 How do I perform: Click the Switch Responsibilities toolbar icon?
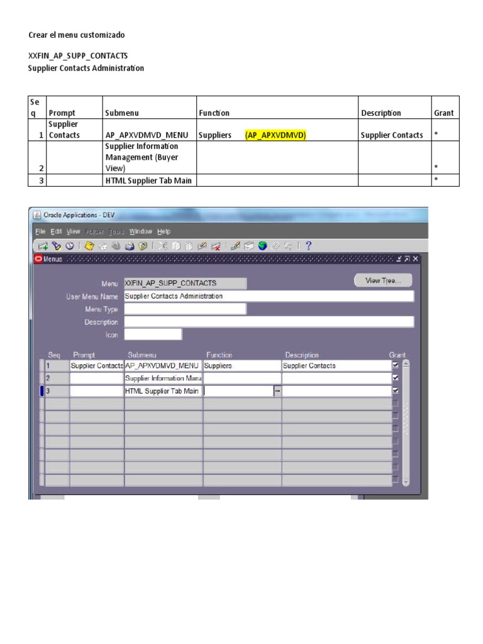pyautogui.click(x=116, y=246)
